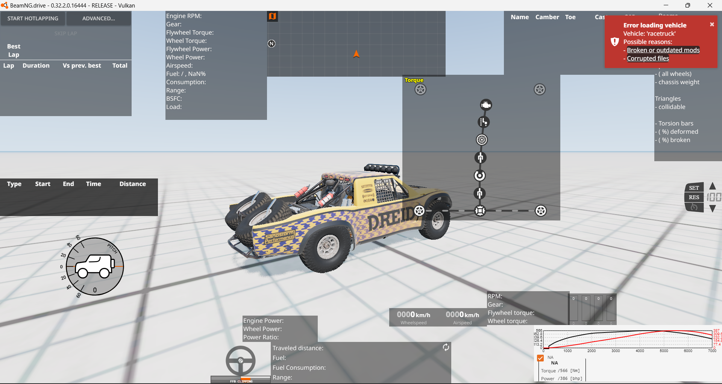Open the Broken or outdated mods link
Screen dimensions: 722x384
[x=663, y=50]
